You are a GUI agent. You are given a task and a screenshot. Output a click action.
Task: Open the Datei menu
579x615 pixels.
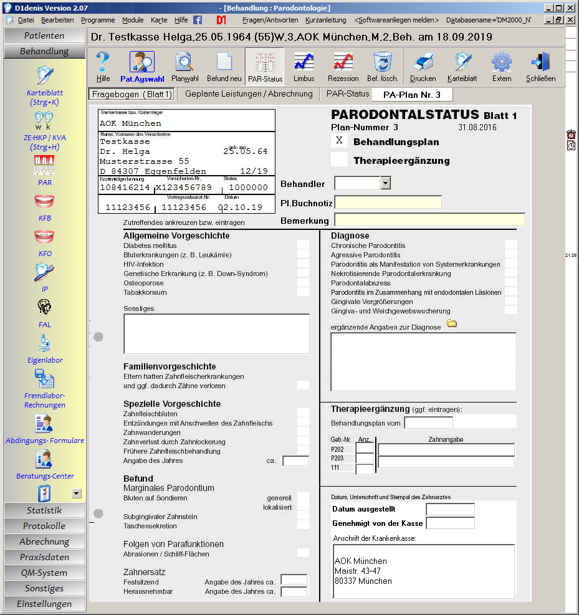click(26, 20)
